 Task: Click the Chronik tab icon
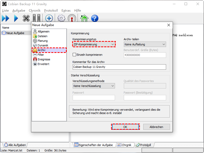[x=119, y=145]
